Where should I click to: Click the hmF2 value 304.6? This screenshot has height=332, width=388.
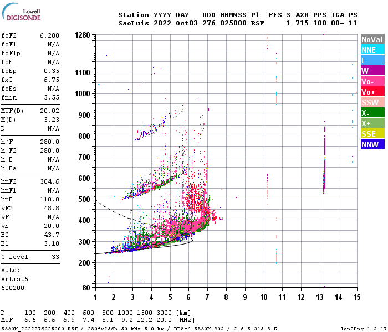pos(49,182)
